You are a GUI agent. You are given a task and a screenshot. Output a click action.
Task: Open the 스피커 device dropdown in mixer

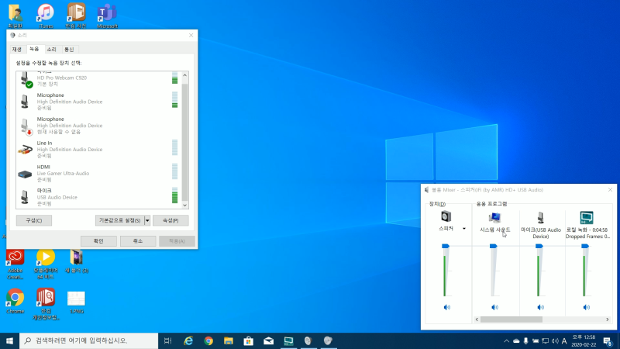[464, 228]
